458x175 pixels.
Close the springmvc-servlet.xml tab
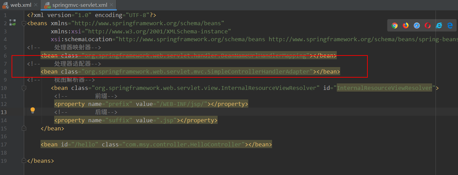tap(112, 5)
